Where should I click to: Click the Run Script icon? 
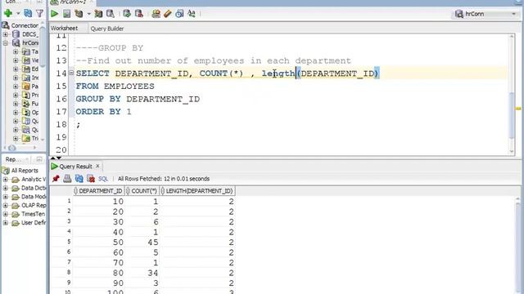coord(67,14)
